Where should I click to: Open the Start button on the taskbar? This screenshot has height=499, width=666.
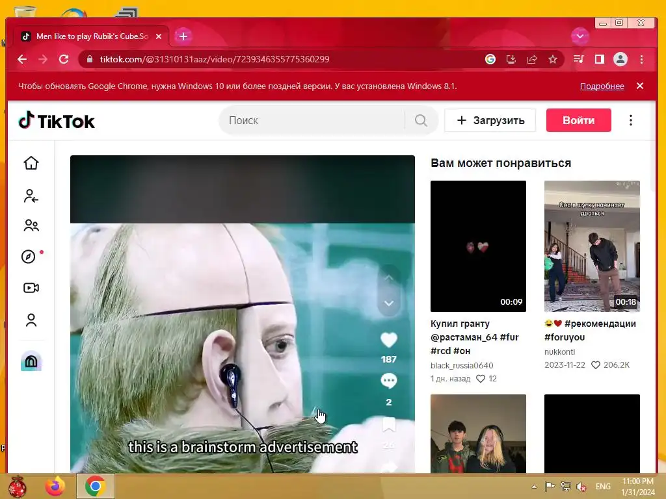coord(18,487)
